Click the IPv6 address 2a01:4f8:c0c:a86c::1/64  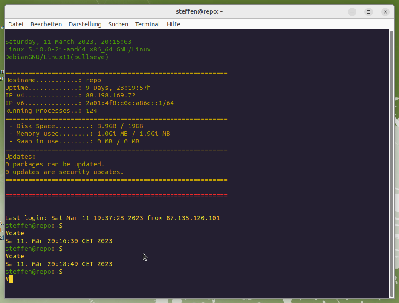[130, 103]
